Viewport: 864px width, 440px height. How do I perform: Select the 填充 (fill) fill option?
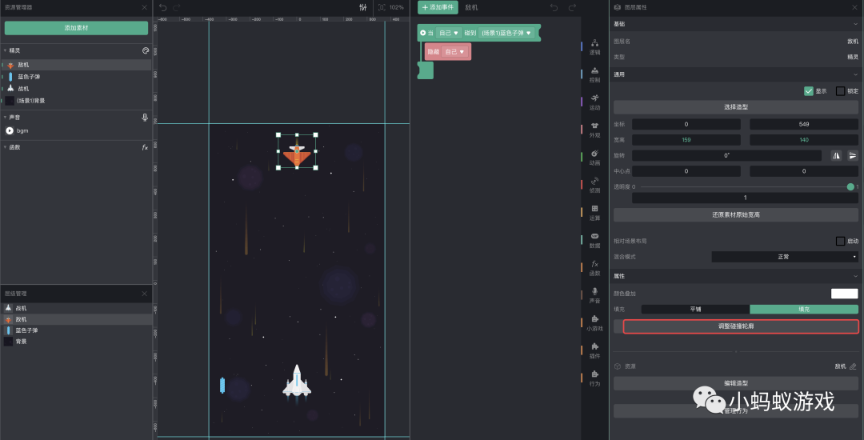804,310
